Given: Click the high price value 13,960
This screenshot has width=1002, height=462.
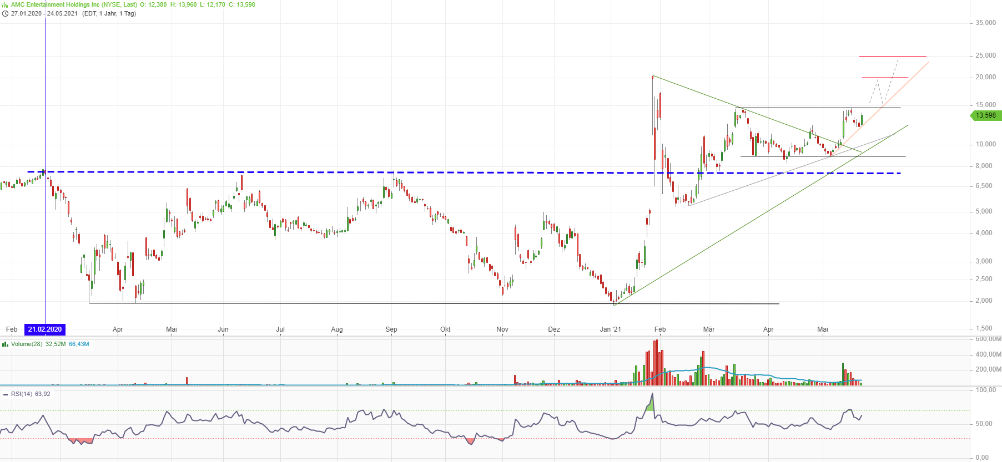Looking at the screenshot, I should coord(188,4).
